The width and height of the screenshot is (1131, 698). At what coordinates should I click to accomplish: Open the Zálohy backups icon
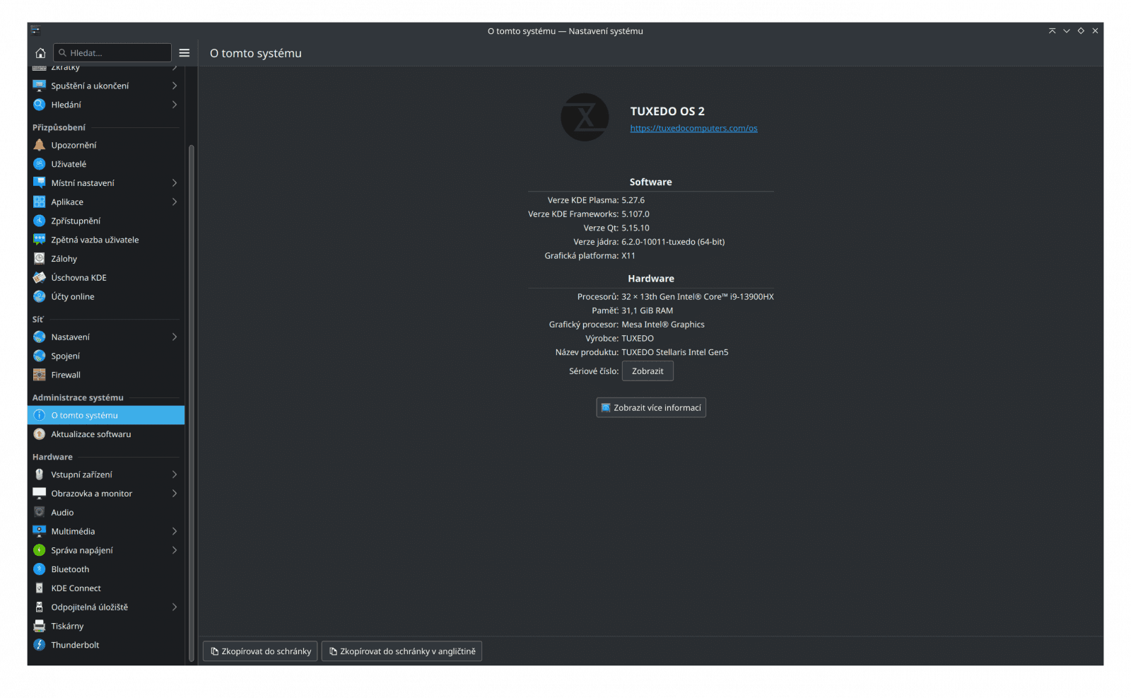pyautogui.click(x=40, y=258)
